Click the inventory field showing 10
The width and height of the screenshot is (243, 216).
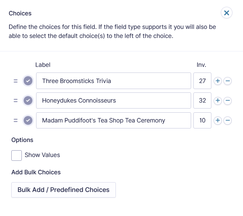[202, 120]
